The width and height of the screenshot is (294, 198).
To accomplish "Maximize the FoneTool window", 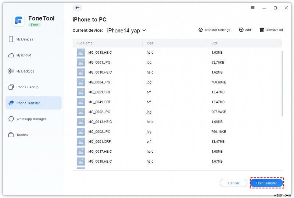I will pos(275,8).
